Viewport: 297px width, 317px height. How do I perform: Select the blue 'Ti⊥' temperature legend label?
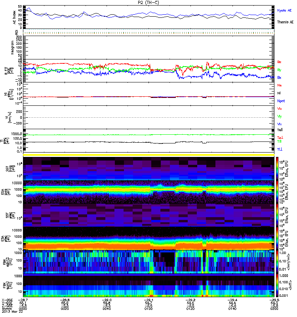click(280, 149)
